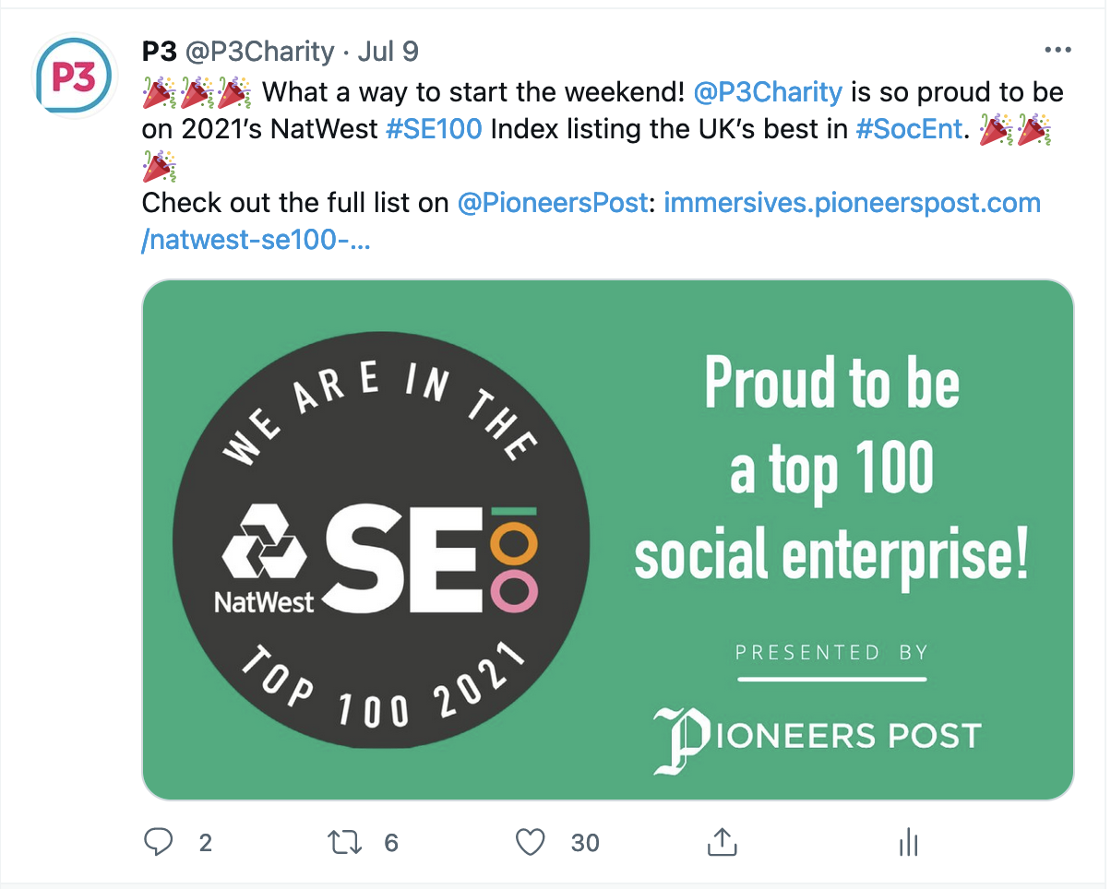Viewport: 1111px width, 889px height.
Task: View tweet analytics bar chart icon
Action: pos(909,841)
